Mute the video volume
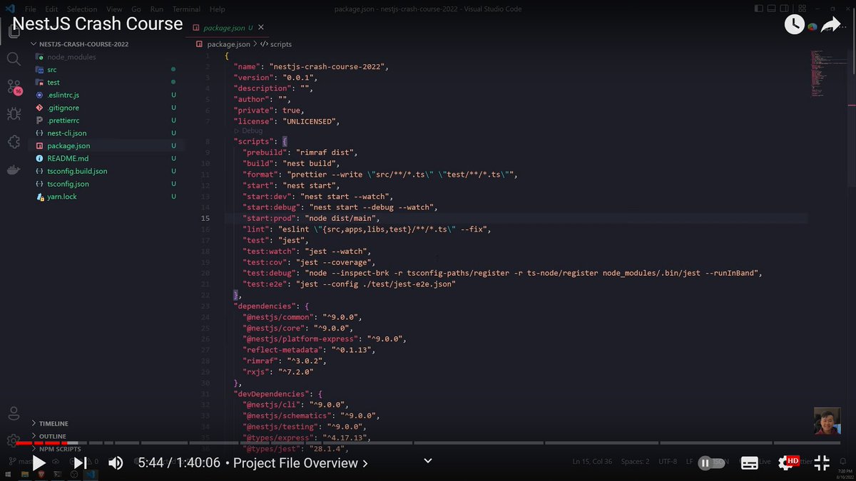 click(116, 463)
